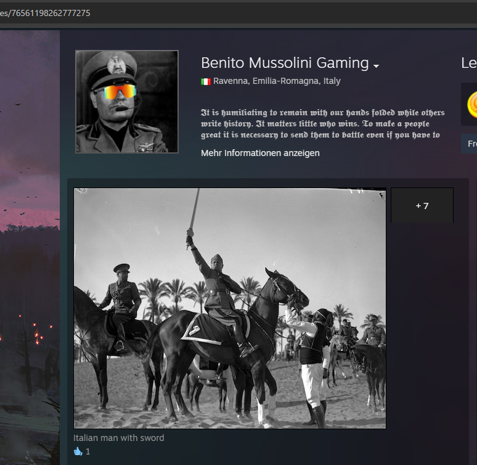Click the location text "Ravenna, Emilia-Romagna, Italy"
Screen dimensions: 477x465
pyautogui.click(x=277, y=81)
